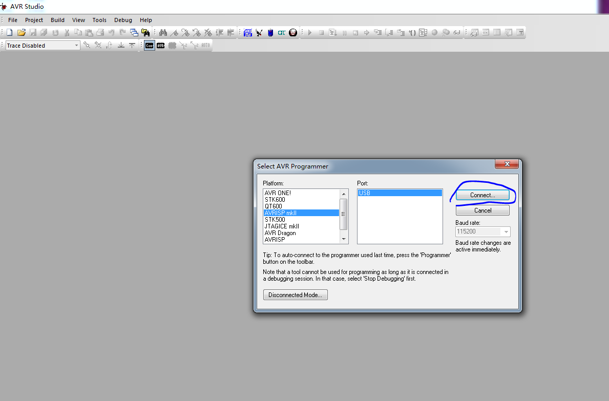Click the cascading windows icon
The image size is (609, 401).
pos(134,33)
